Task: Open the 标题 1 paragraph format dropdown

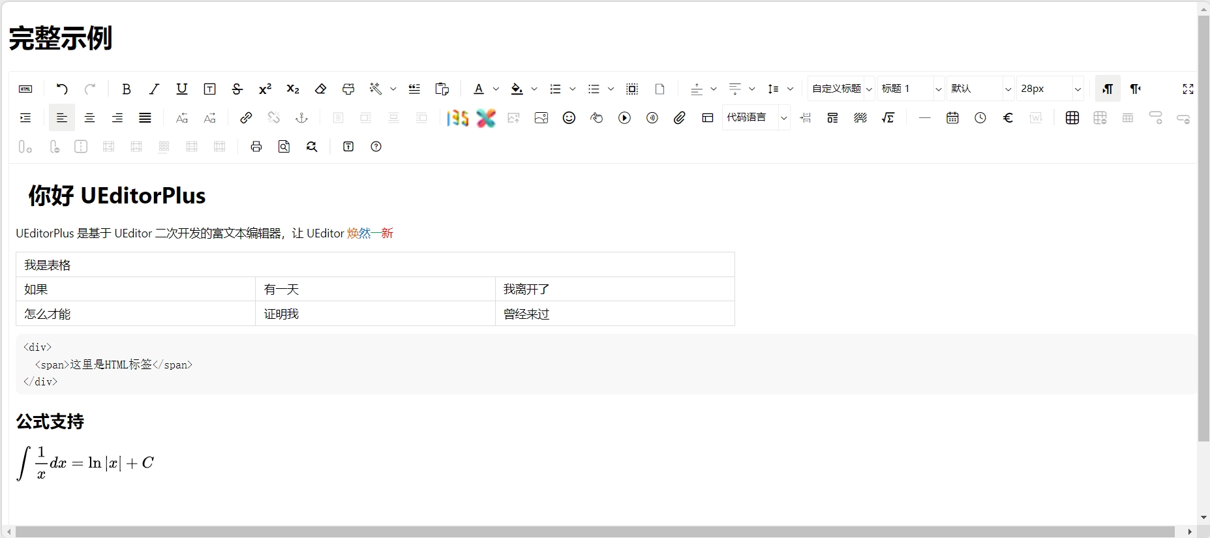Action: click(911, 89)
